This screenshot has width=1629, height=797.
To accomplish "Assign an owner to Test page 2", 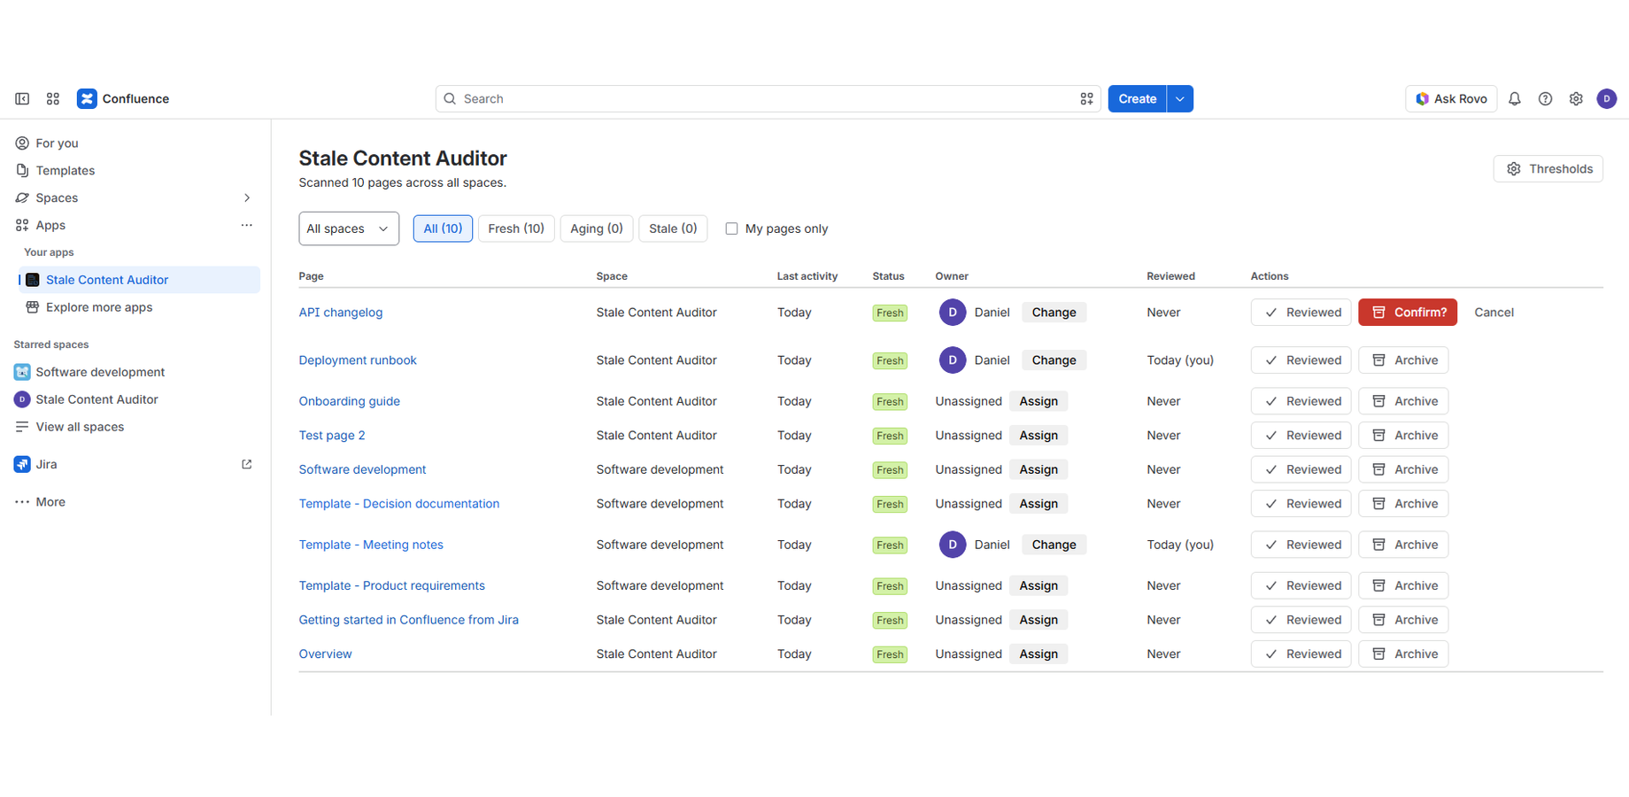I will 1038,436.
